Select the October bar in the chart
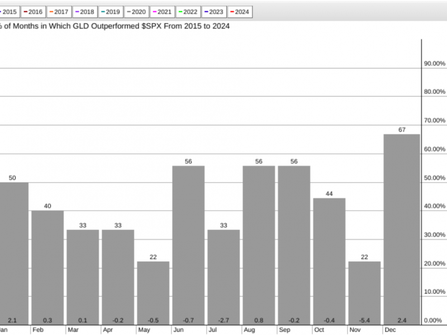Screen dimensions: 447x335 tap(329, 261)
